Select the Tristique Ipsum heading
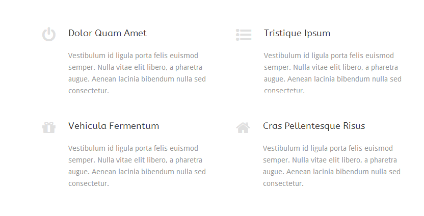 pyautogui.click(x=297, y=33)
